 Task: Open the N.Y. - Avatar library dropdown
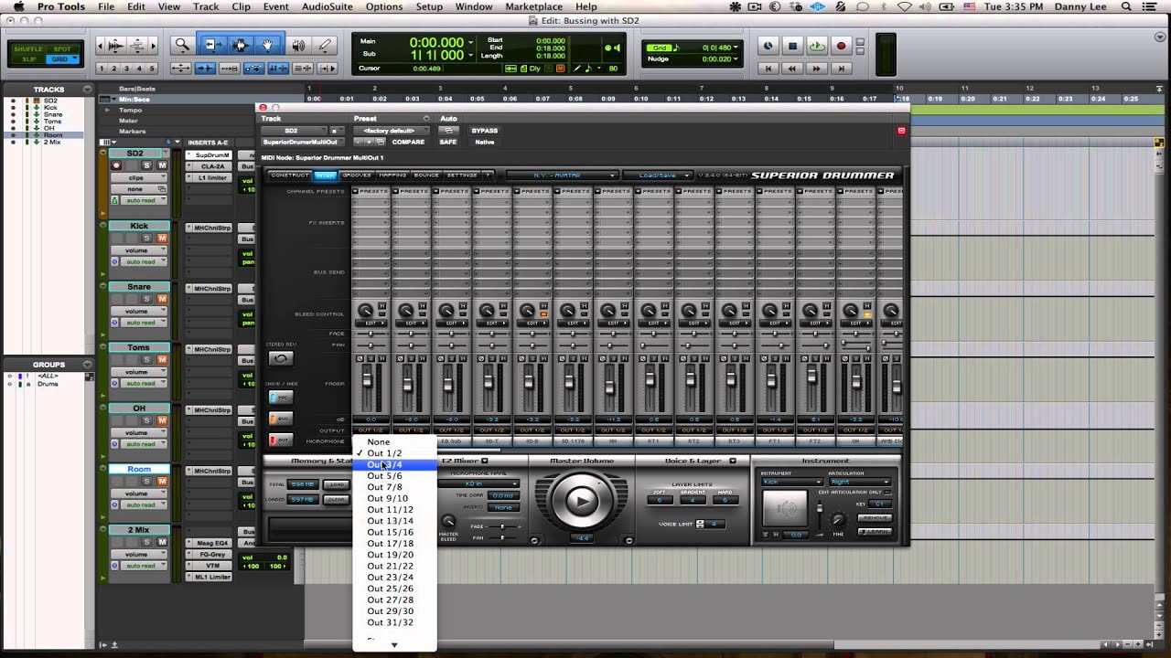click(562, 175)
